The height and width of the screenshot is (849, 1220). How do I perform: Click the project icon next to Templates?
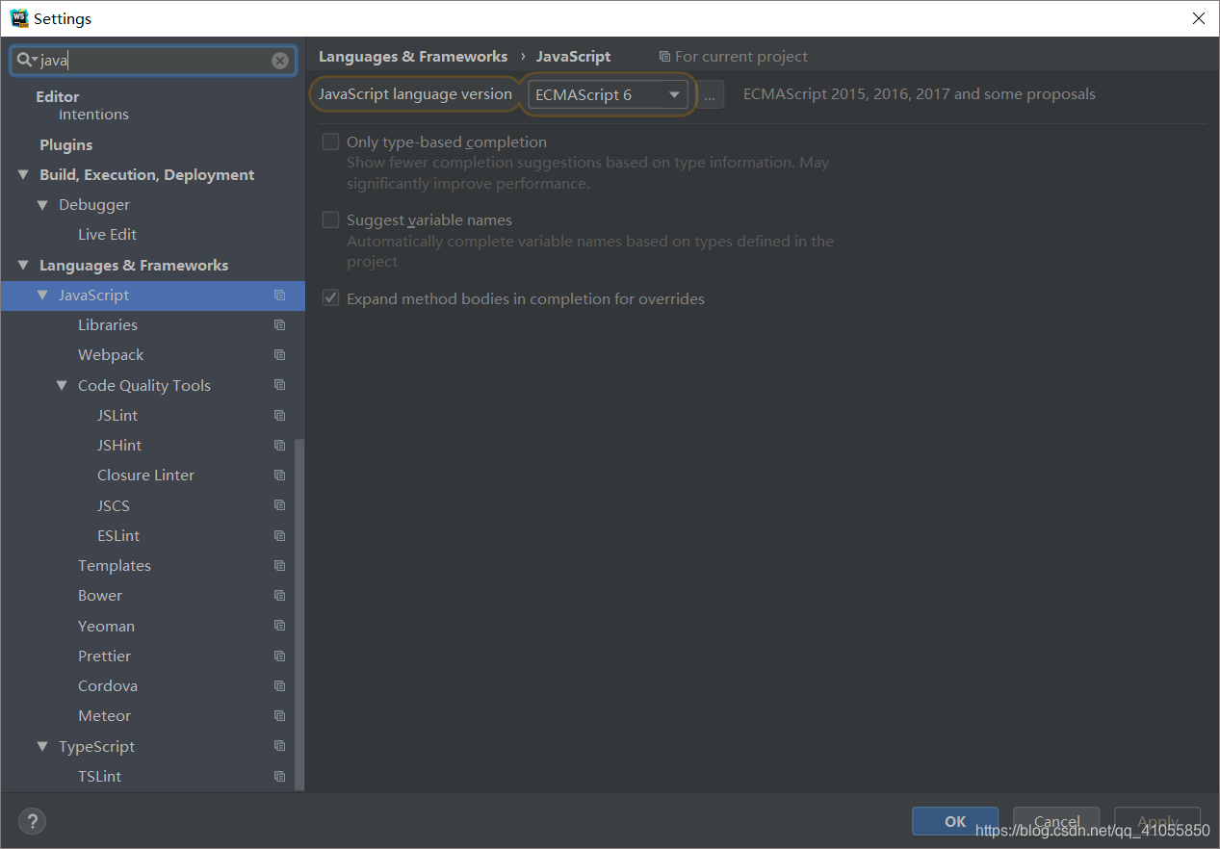coord(279,565)
